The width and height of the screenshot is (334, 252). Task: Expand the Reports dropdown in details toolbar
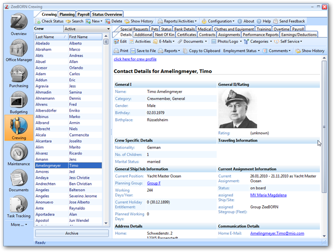[169, 51]
